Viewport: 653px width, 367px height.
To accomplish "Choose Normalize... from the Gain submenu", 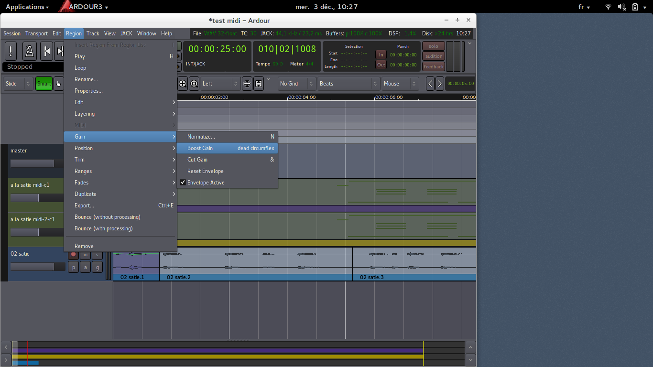I will click(x=201, y=137).
